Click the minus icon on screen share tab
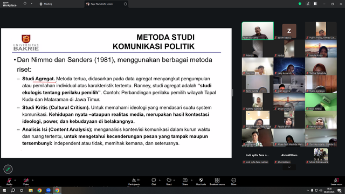 125,4
